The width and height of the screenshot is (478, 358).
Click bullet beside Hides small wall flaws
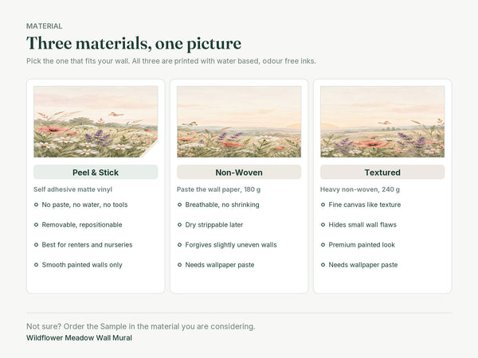coord(323,224)
